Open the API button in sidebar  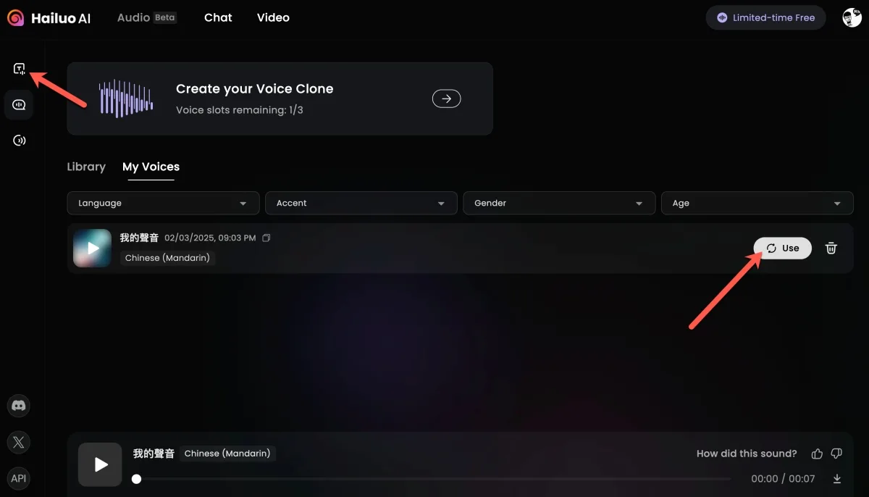(x=19, y=478)
